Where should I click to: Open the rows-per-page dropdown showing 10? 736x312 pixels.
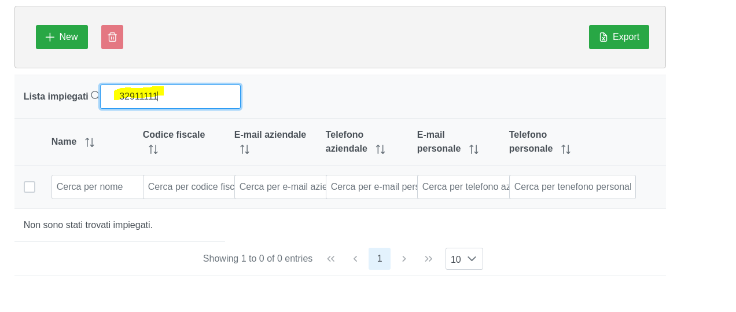click(x=464, y=259)
